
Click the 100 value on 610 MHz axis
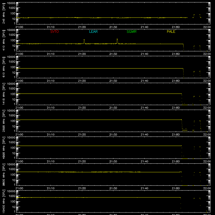pyautogui.click(x=13, y=67)
